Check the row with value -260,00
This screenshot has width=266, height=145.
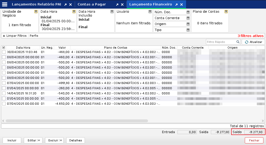[4, 88]
